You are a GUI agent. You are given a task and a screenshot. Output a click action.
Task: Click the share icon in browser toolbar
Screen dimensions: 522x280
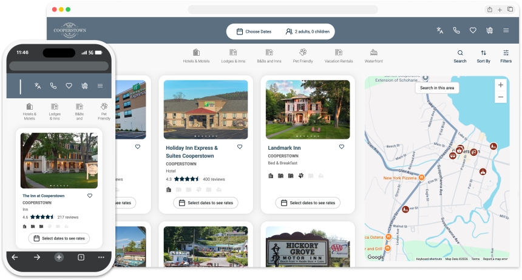coord(490,10)
